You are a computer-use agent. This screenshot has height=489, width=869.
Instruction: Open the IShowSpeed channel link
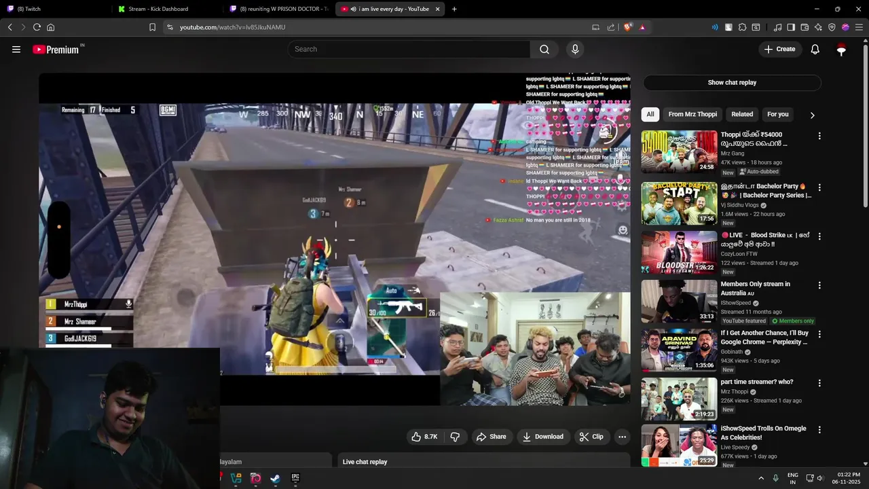point(736,303)
